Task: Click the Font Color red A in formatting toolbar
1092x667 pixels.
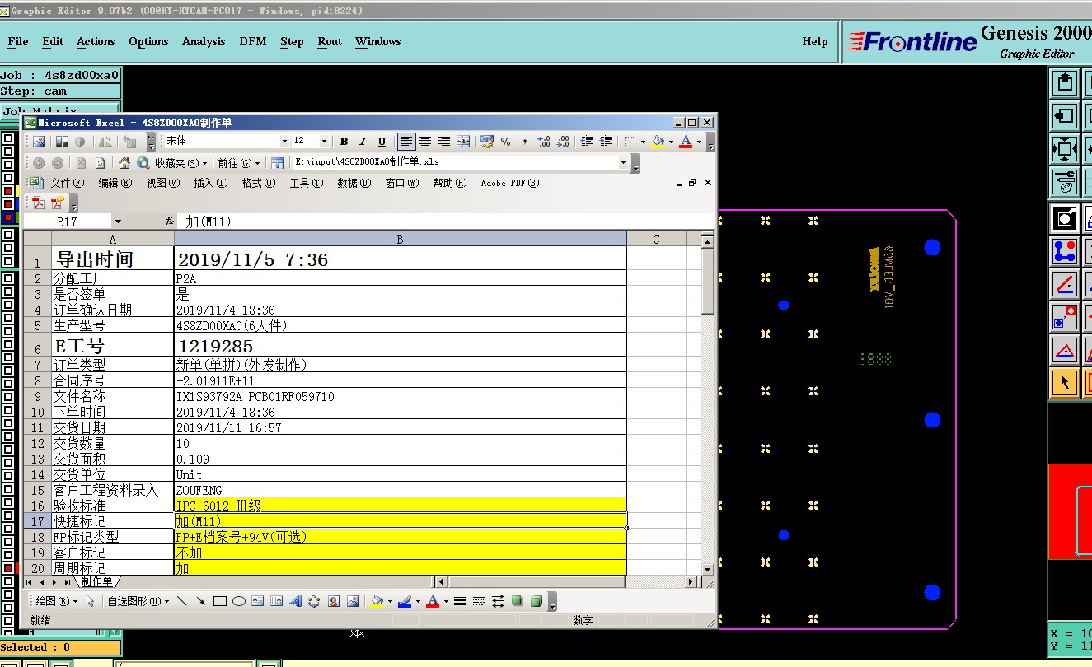Action: tap(686, 142)
